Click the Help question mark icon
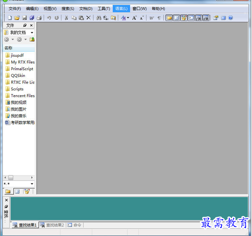This screenshot has height=236, width=252. point(231,18)
